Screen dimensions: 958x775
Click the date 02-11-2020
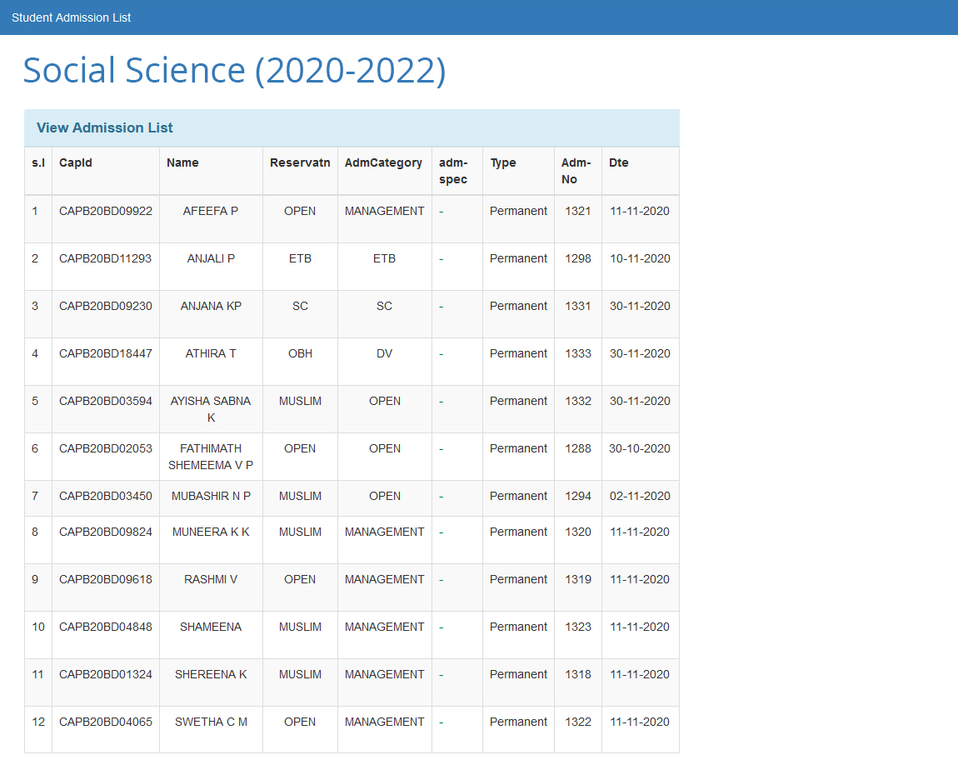(640, 496)
